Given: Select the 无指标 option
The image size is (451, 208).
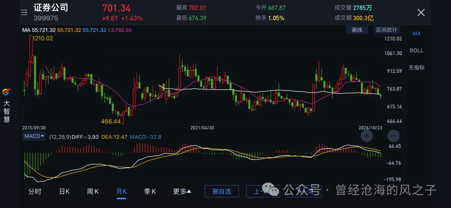Looking at the screenshot, I should 416,68.
